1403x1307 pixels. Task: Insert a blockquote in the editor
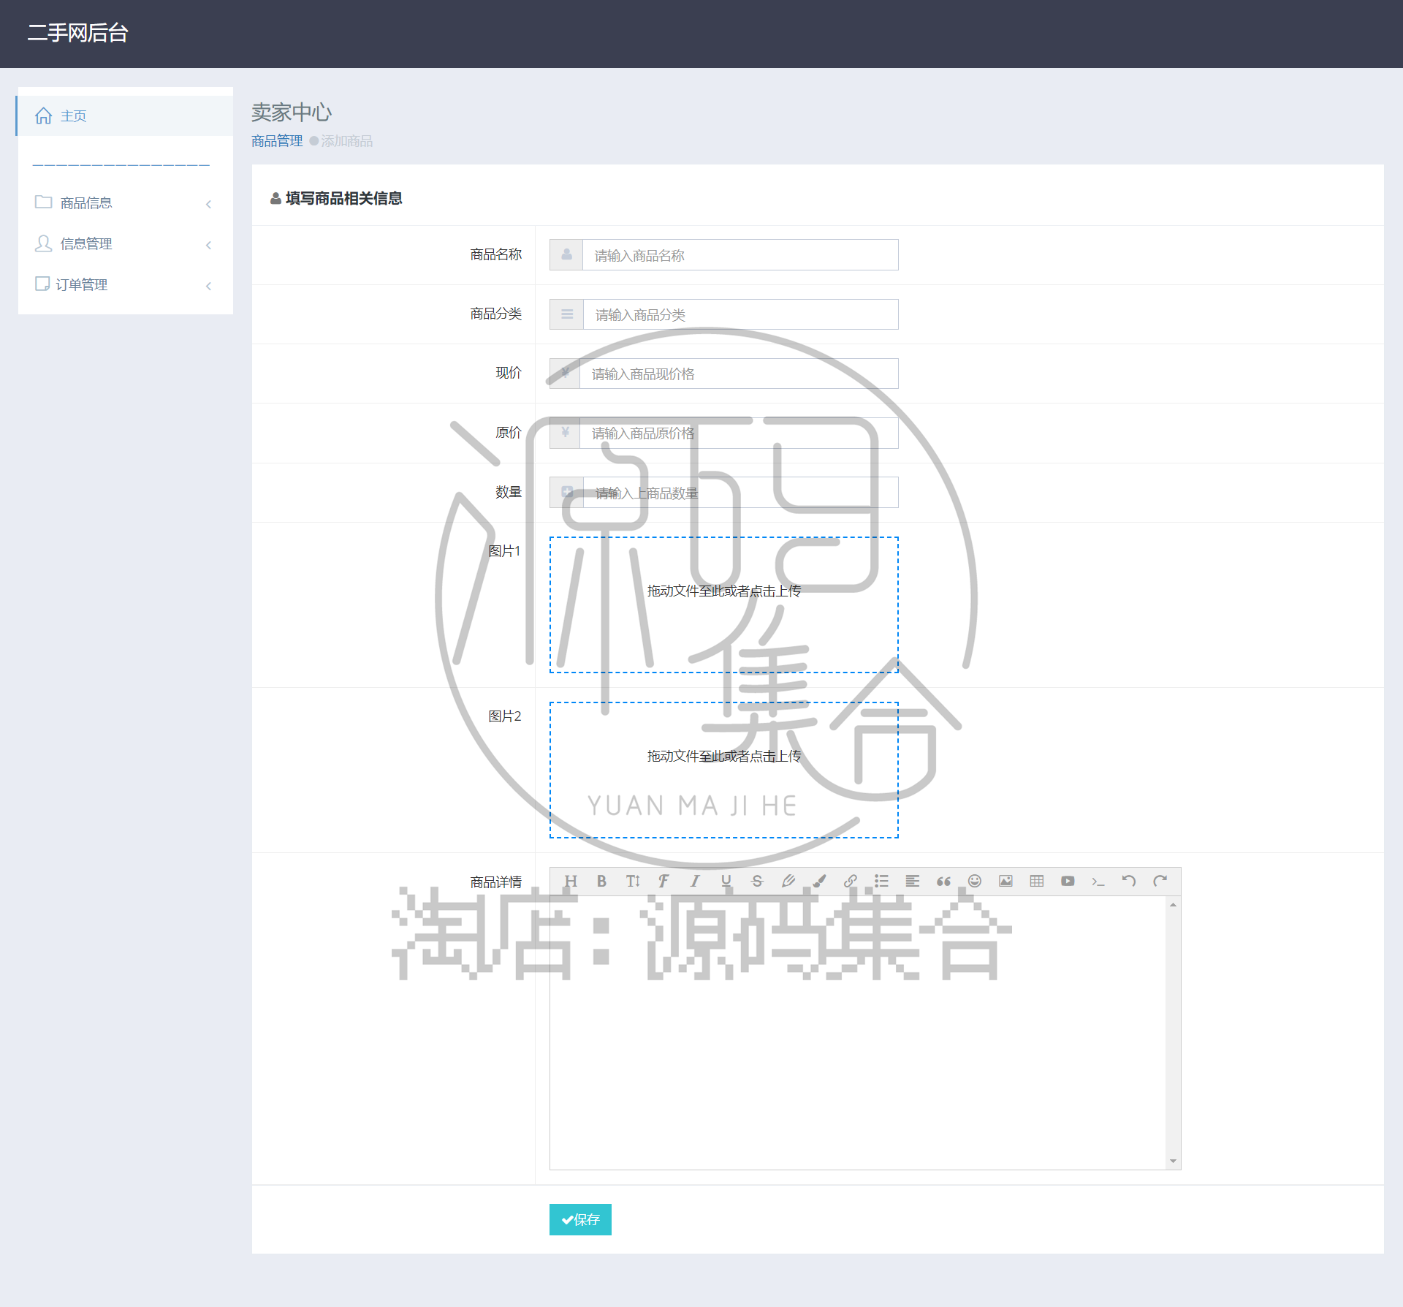click(943, 882)
